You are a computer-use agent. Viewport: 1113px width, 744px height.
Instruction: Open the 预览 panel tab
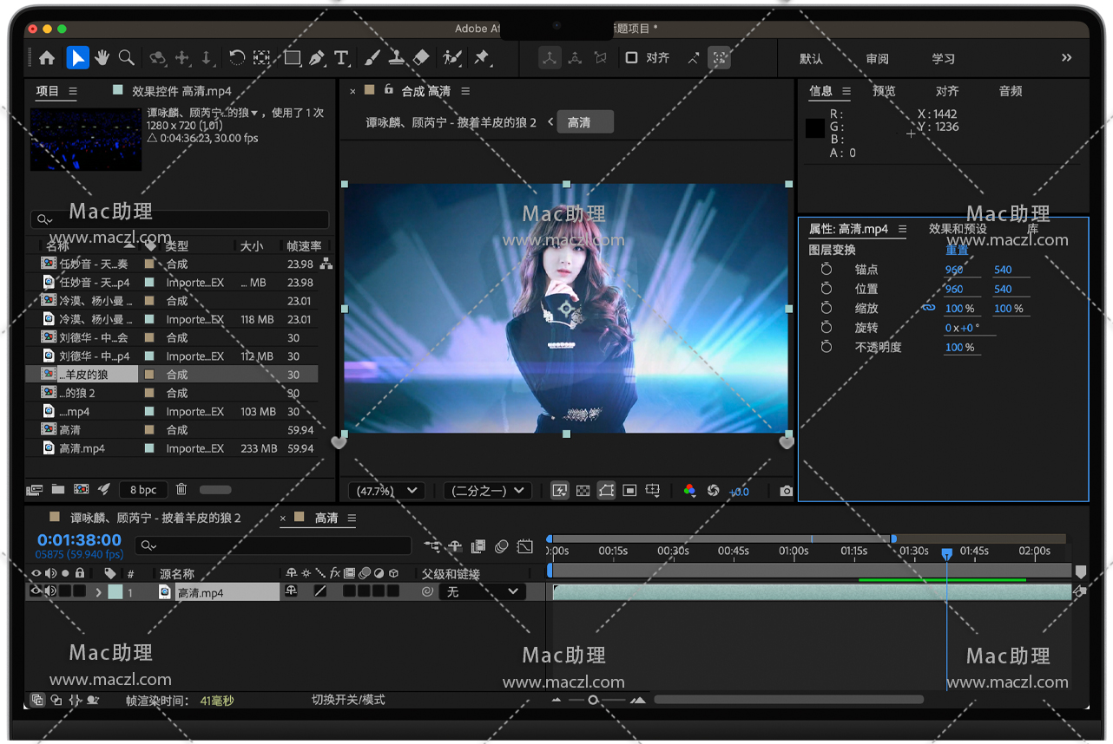(x=884, y=91)
